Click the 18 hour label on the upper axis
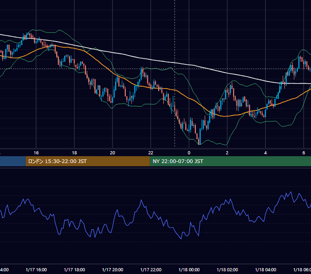Viewport: 311px width, 274px height. pyautogui.click(x=75, y=153)
